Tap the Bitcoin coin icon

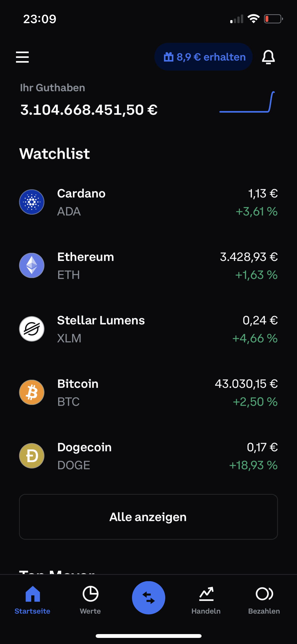32,392
